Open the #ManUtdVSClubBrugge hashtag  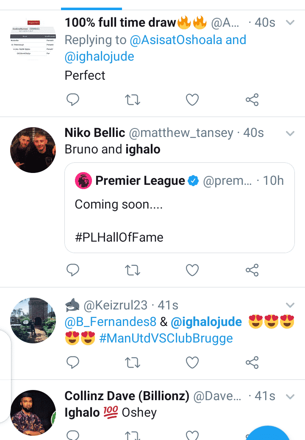(x=166, y=339)
